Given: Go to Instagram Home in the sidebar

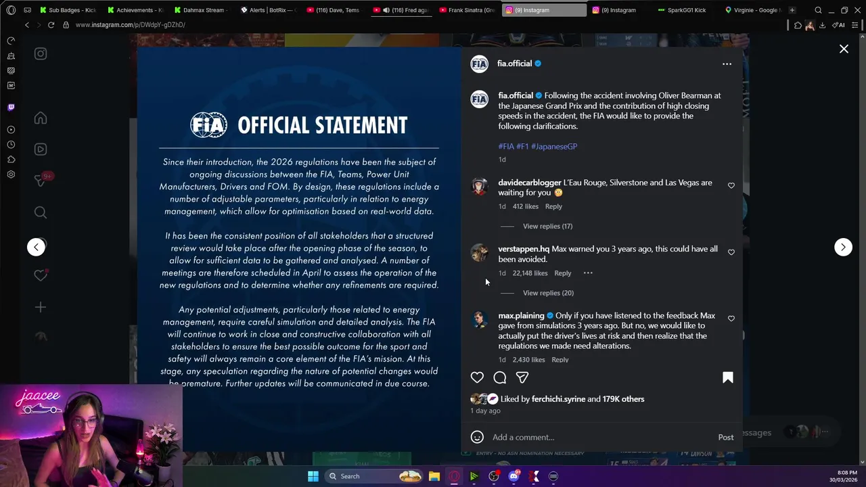Looking at the screenshot, I should [41, 118].
